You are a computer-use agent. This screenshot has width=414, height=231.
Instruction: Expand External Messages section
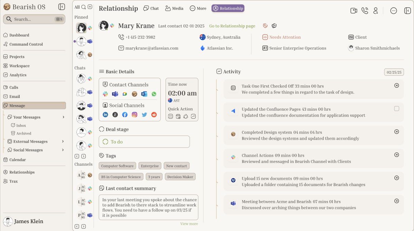(63, 141)
